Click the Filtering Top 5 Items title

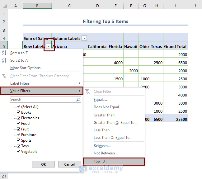(106, 21)
